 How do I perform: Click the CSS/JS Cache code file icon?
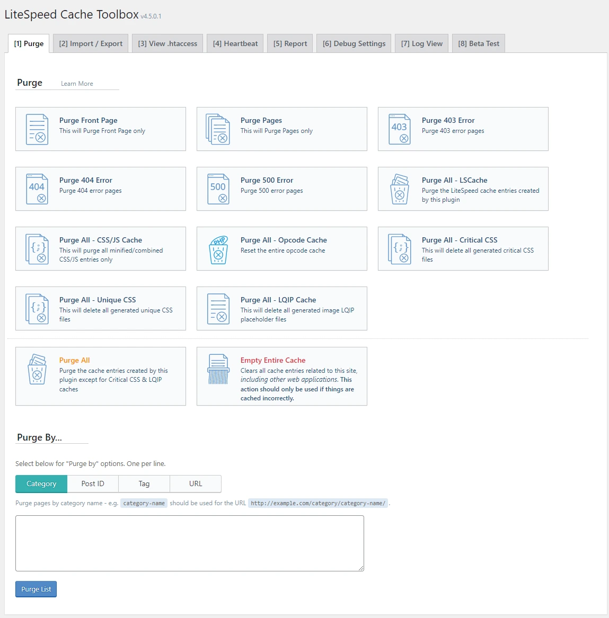point(37,249)
